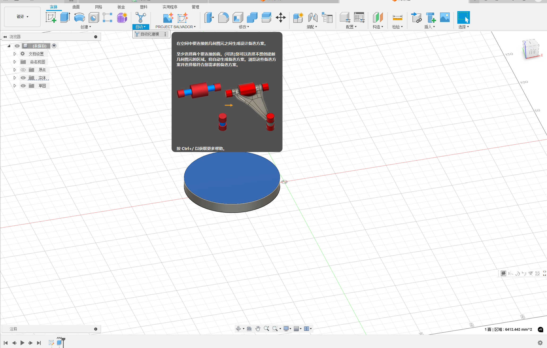
Task: Play the timeline
Action: (22, 343)
